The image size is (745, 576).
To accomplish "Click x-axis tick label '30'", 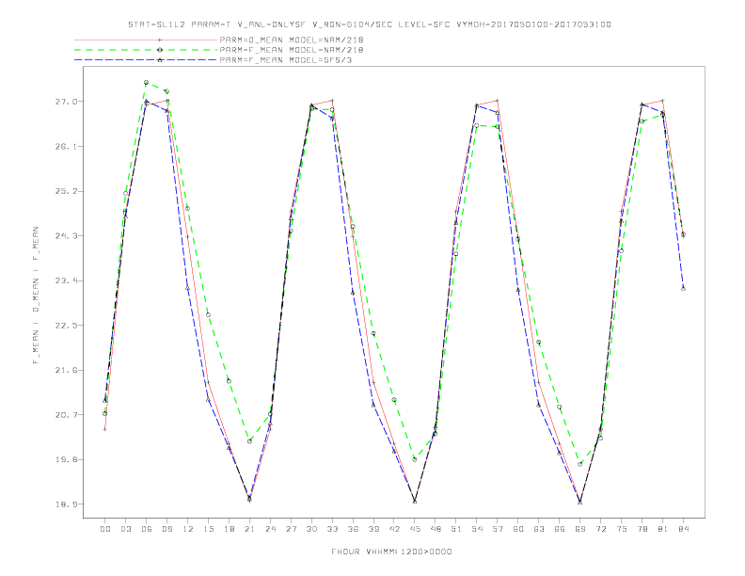I will [311, 529].
